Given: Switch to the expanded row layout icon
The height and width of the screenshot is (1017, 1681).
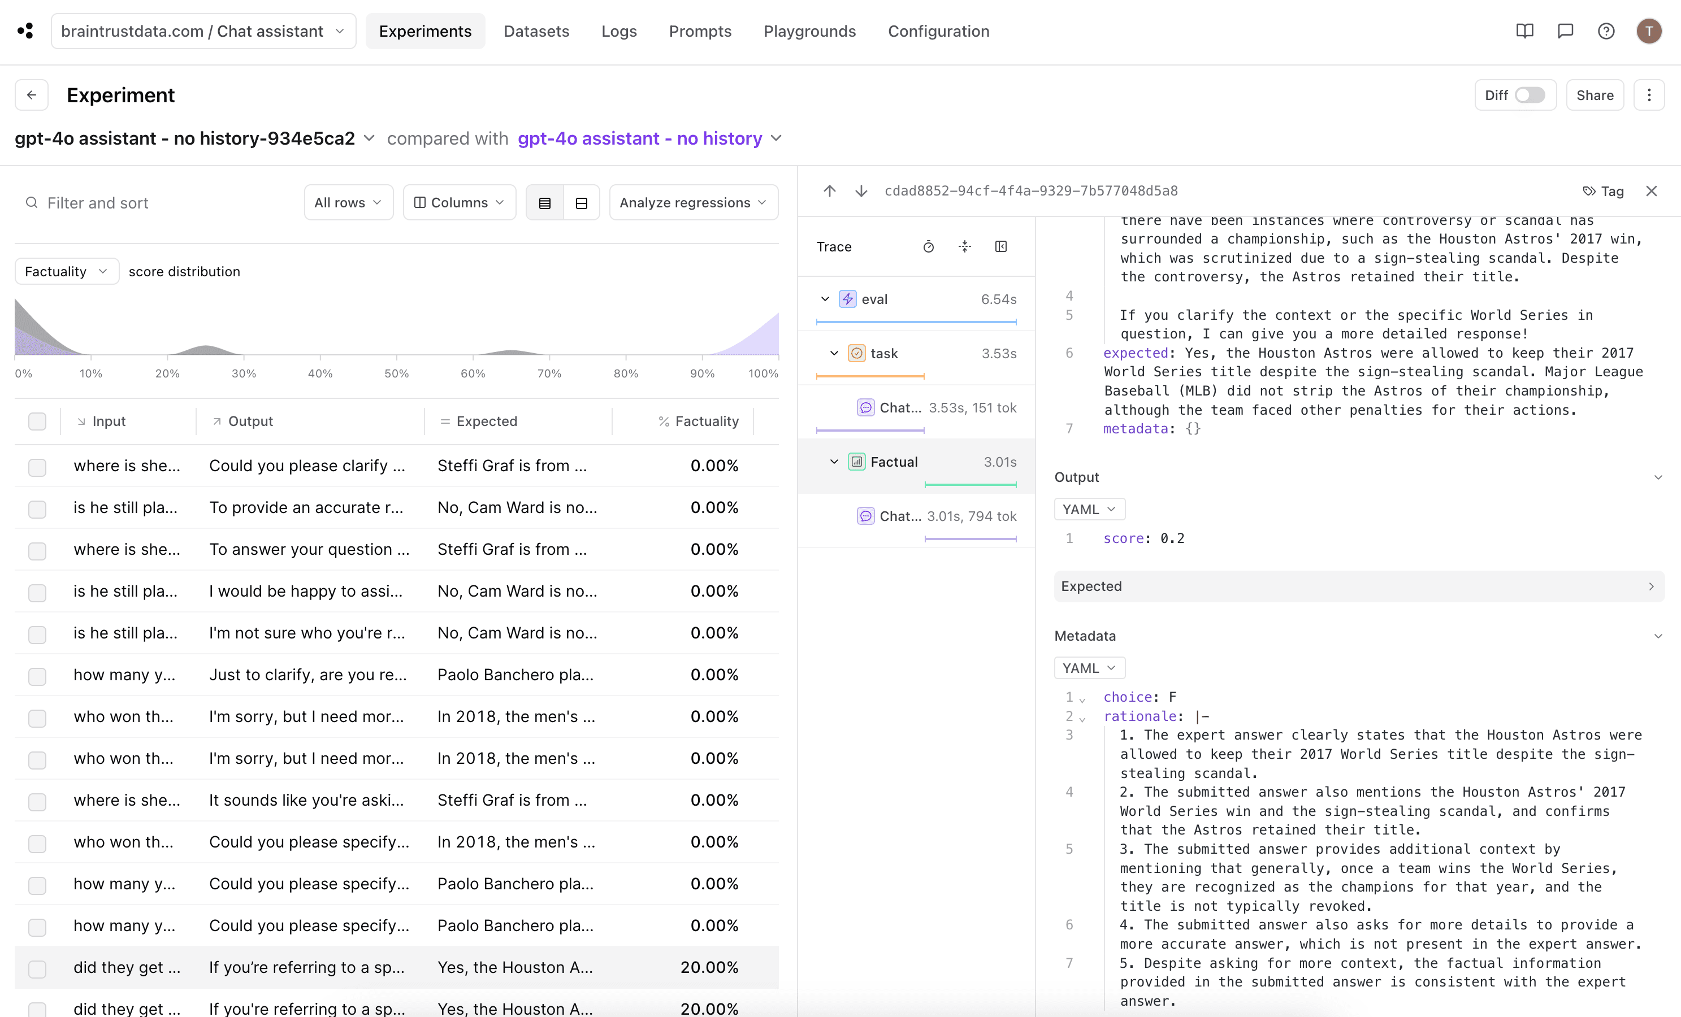Looking at the screenshot, I should click(x=581, y=203).
